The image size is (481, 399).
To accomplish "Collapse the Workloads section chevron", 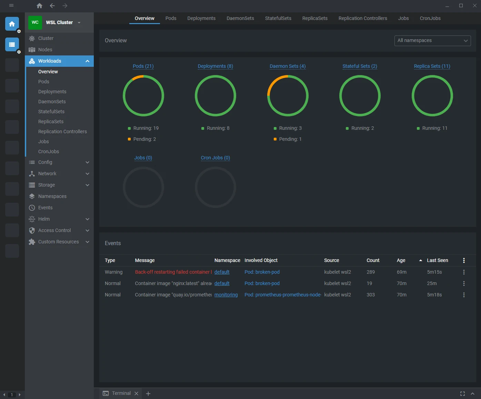I will tap(87, 61).
